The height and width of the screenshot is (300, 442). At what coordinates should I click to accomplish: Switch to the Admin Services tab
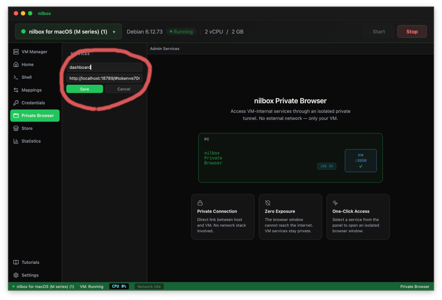point(164,48)
